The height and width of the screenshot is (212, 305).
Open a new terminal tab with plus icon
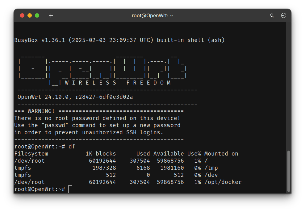tap(51, 15)
